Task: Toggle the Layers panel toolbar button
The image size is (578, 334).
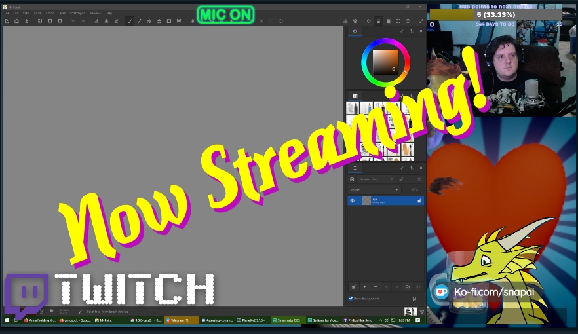Action: point(378,21)
